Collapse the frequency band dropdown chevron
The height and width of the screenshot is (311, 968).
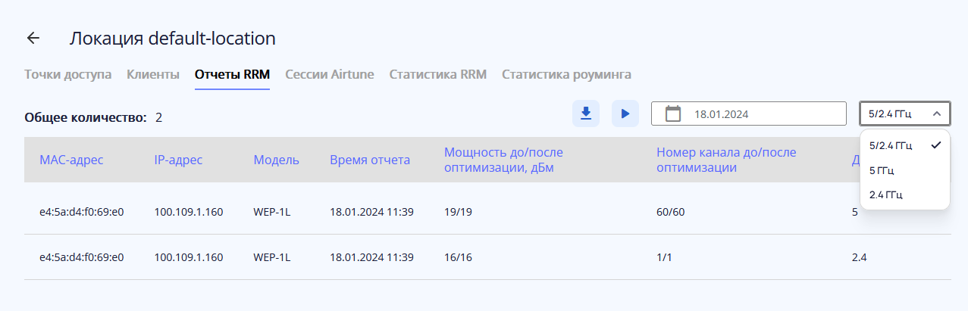click(937, 114)
